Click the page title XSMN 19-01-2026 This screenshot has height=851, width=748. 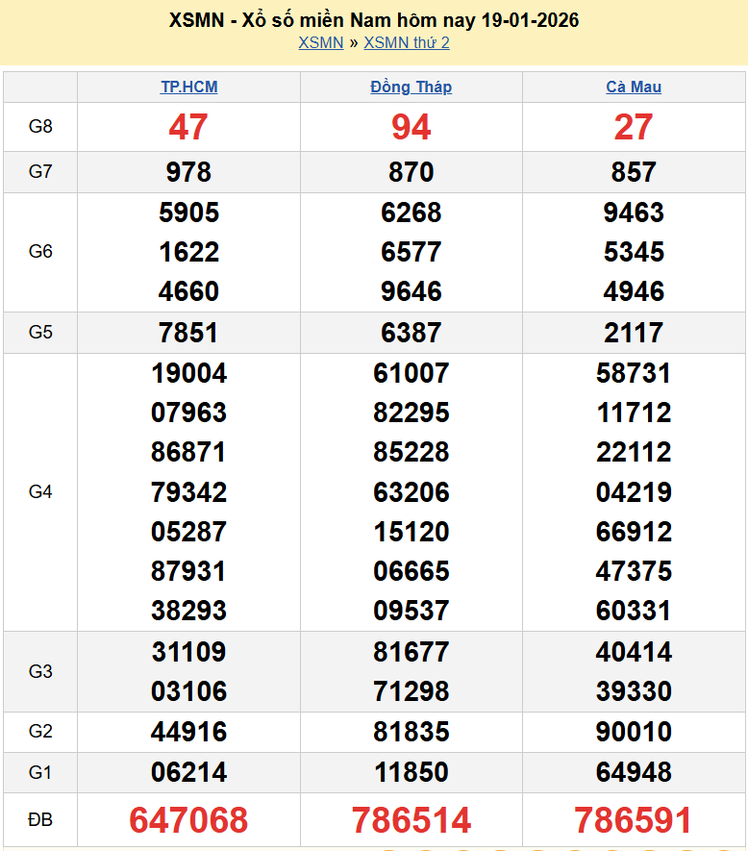pos(374,20)
